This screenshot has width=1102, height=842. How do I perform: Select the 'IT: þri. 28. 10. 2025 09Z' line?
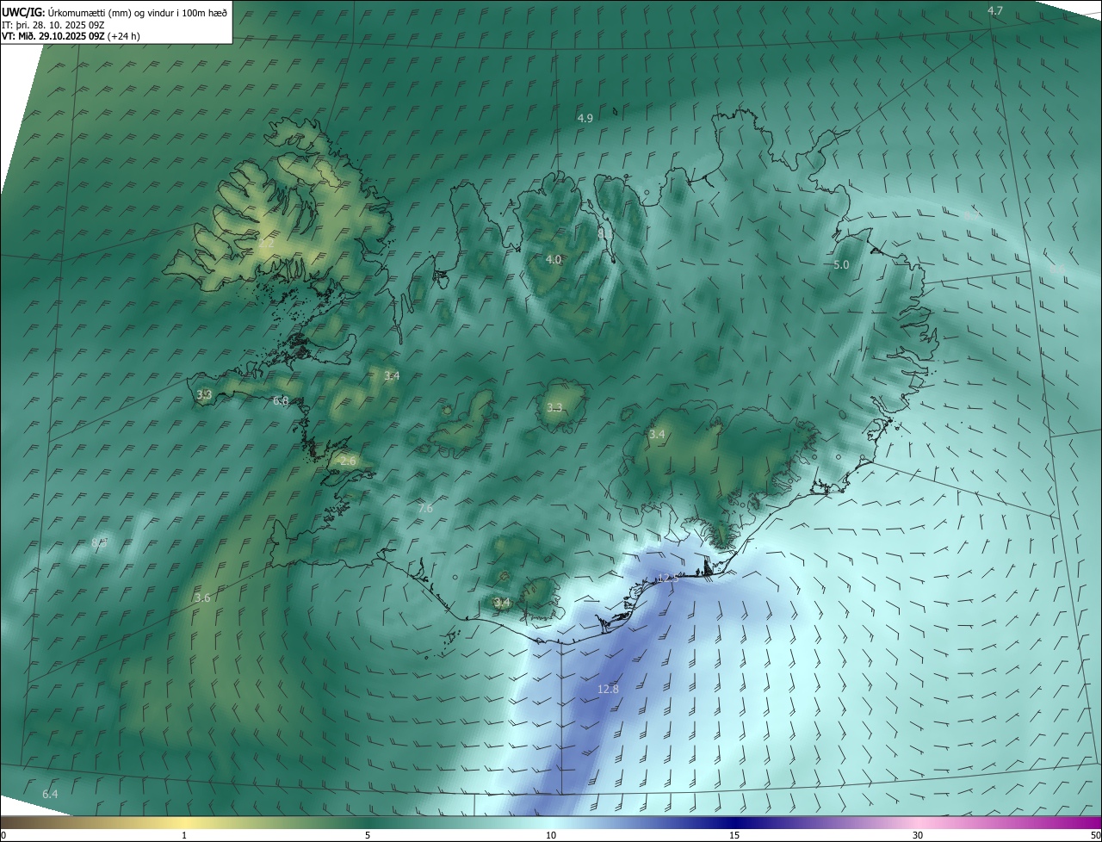click(x=53, y=25)
